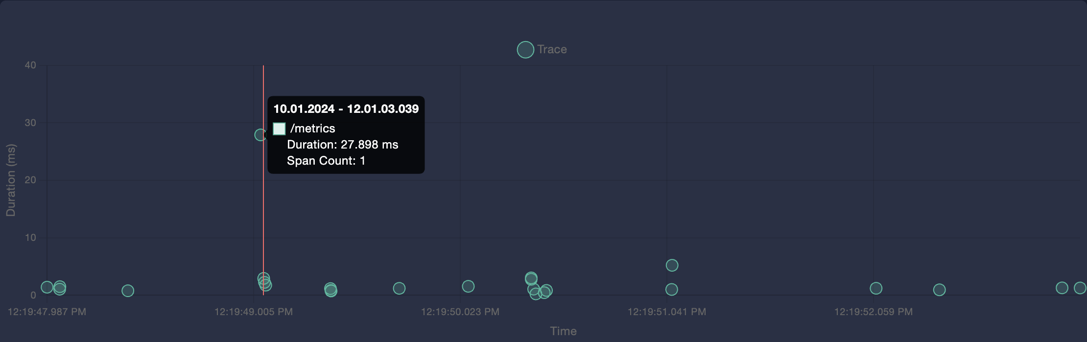Screen dimensions: 1087x342
Task: Select low trace point beneath the 5 ms point
Action: [671, 290]
